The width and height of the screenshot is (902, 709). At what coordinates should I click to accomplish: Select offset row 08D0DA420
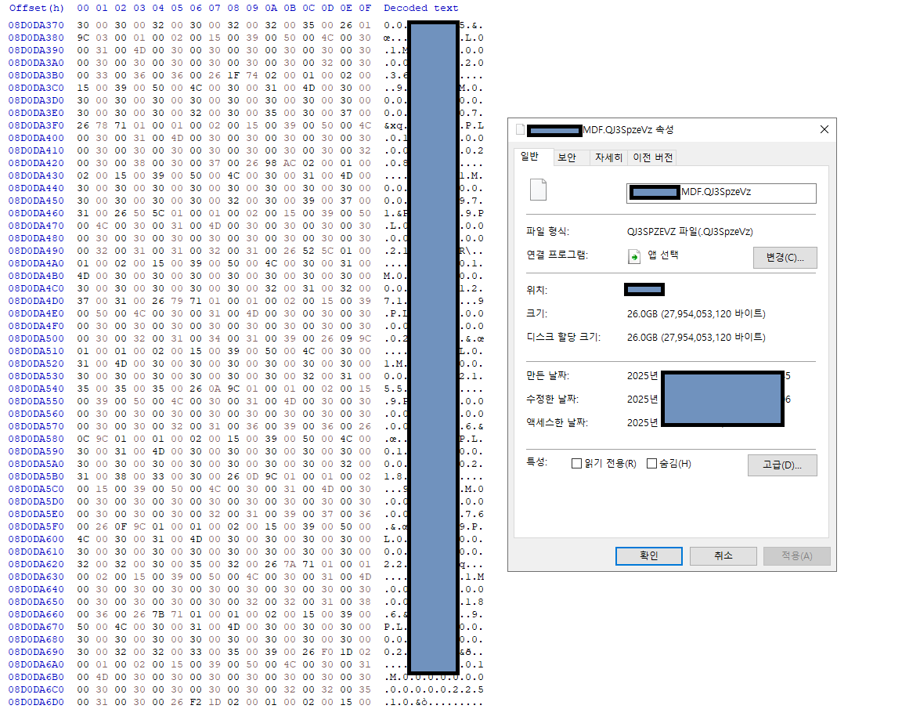[x=36, y=163]
